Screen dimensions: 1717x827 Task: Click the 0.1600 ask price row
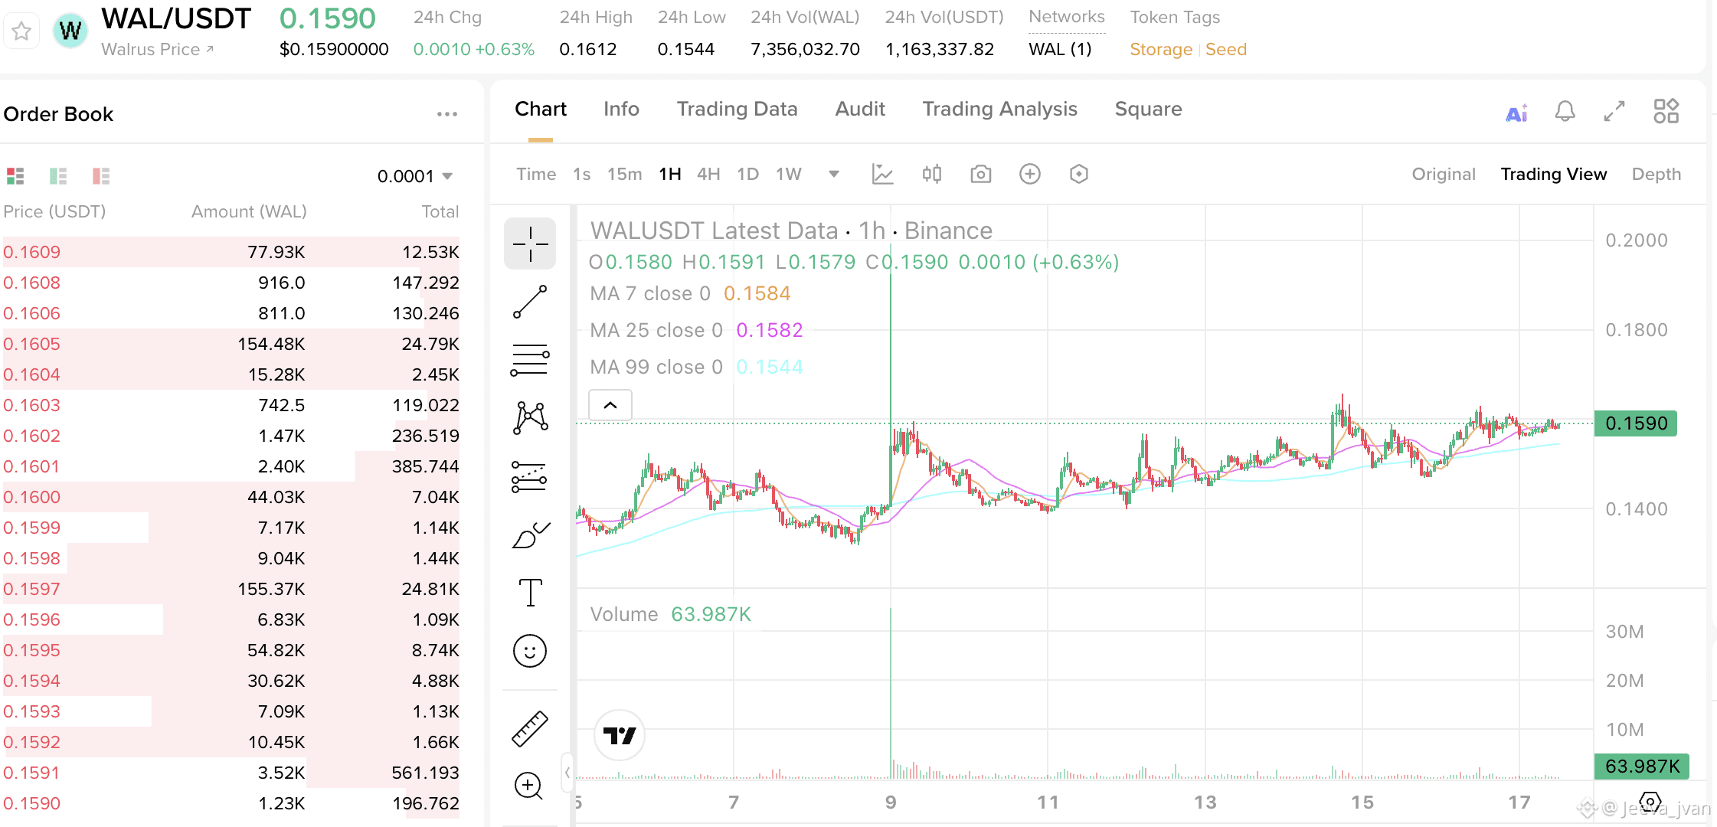pyautogui.click(x=32, y=497)
